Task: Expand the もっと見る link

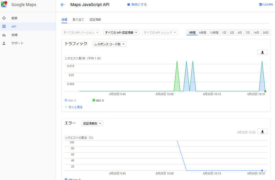Action: click(74, 107)
